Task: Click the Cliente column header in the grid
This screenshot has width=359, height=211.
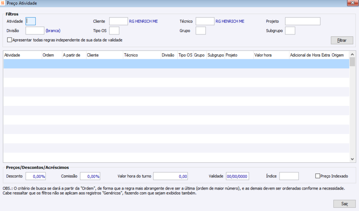Action: pyautogui.click(x=105, y=55)
